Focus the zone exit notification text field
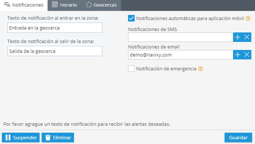 (55, 51)
